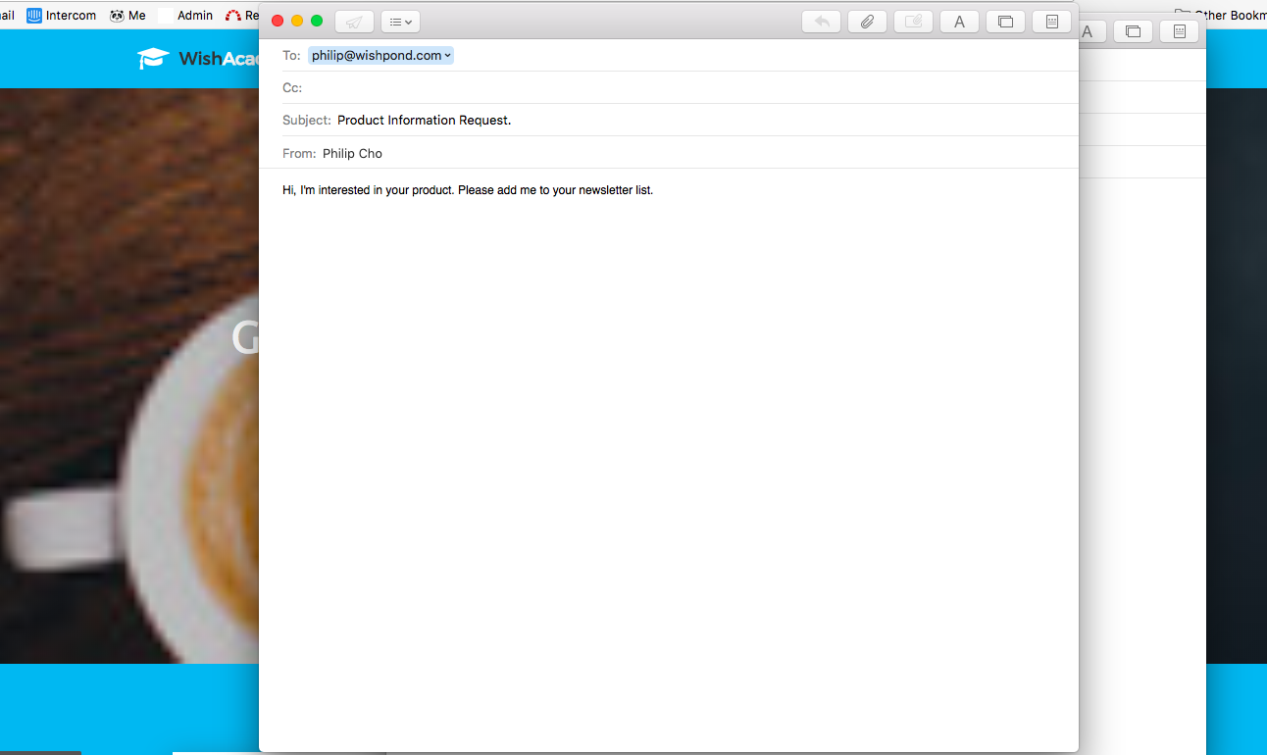1267x755 pixels.
Task: Click the WishAcademy logo on webpage
Action: [x=198, y=59]
